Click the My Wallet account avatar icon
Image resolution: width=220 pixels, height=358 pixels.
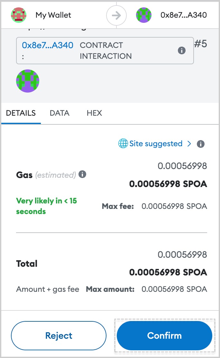coord(19,15)
